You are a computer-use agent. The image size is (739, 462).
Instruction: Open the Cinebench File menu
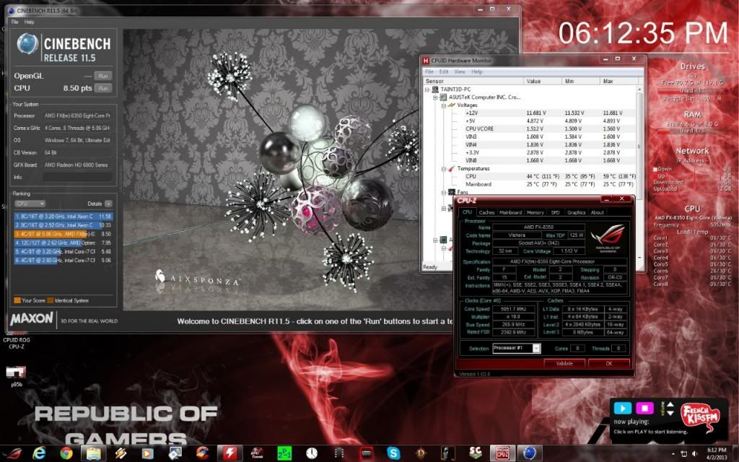[14, 22]
